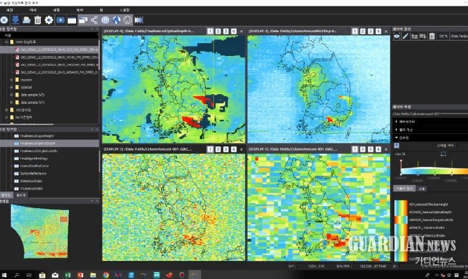Move layer down with the layer panel icon
The width and height of the screenshot is (468, 279).
click(423, 36)
